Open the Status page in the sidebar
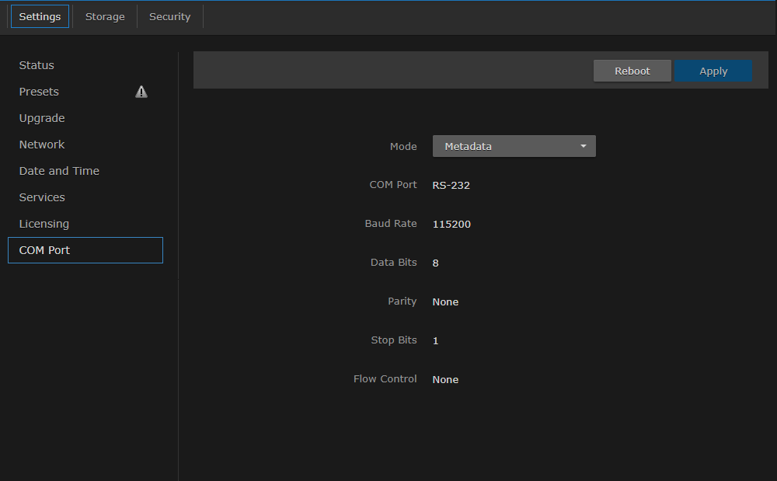This screenshot has height=481, width=777. pos(36,65)
